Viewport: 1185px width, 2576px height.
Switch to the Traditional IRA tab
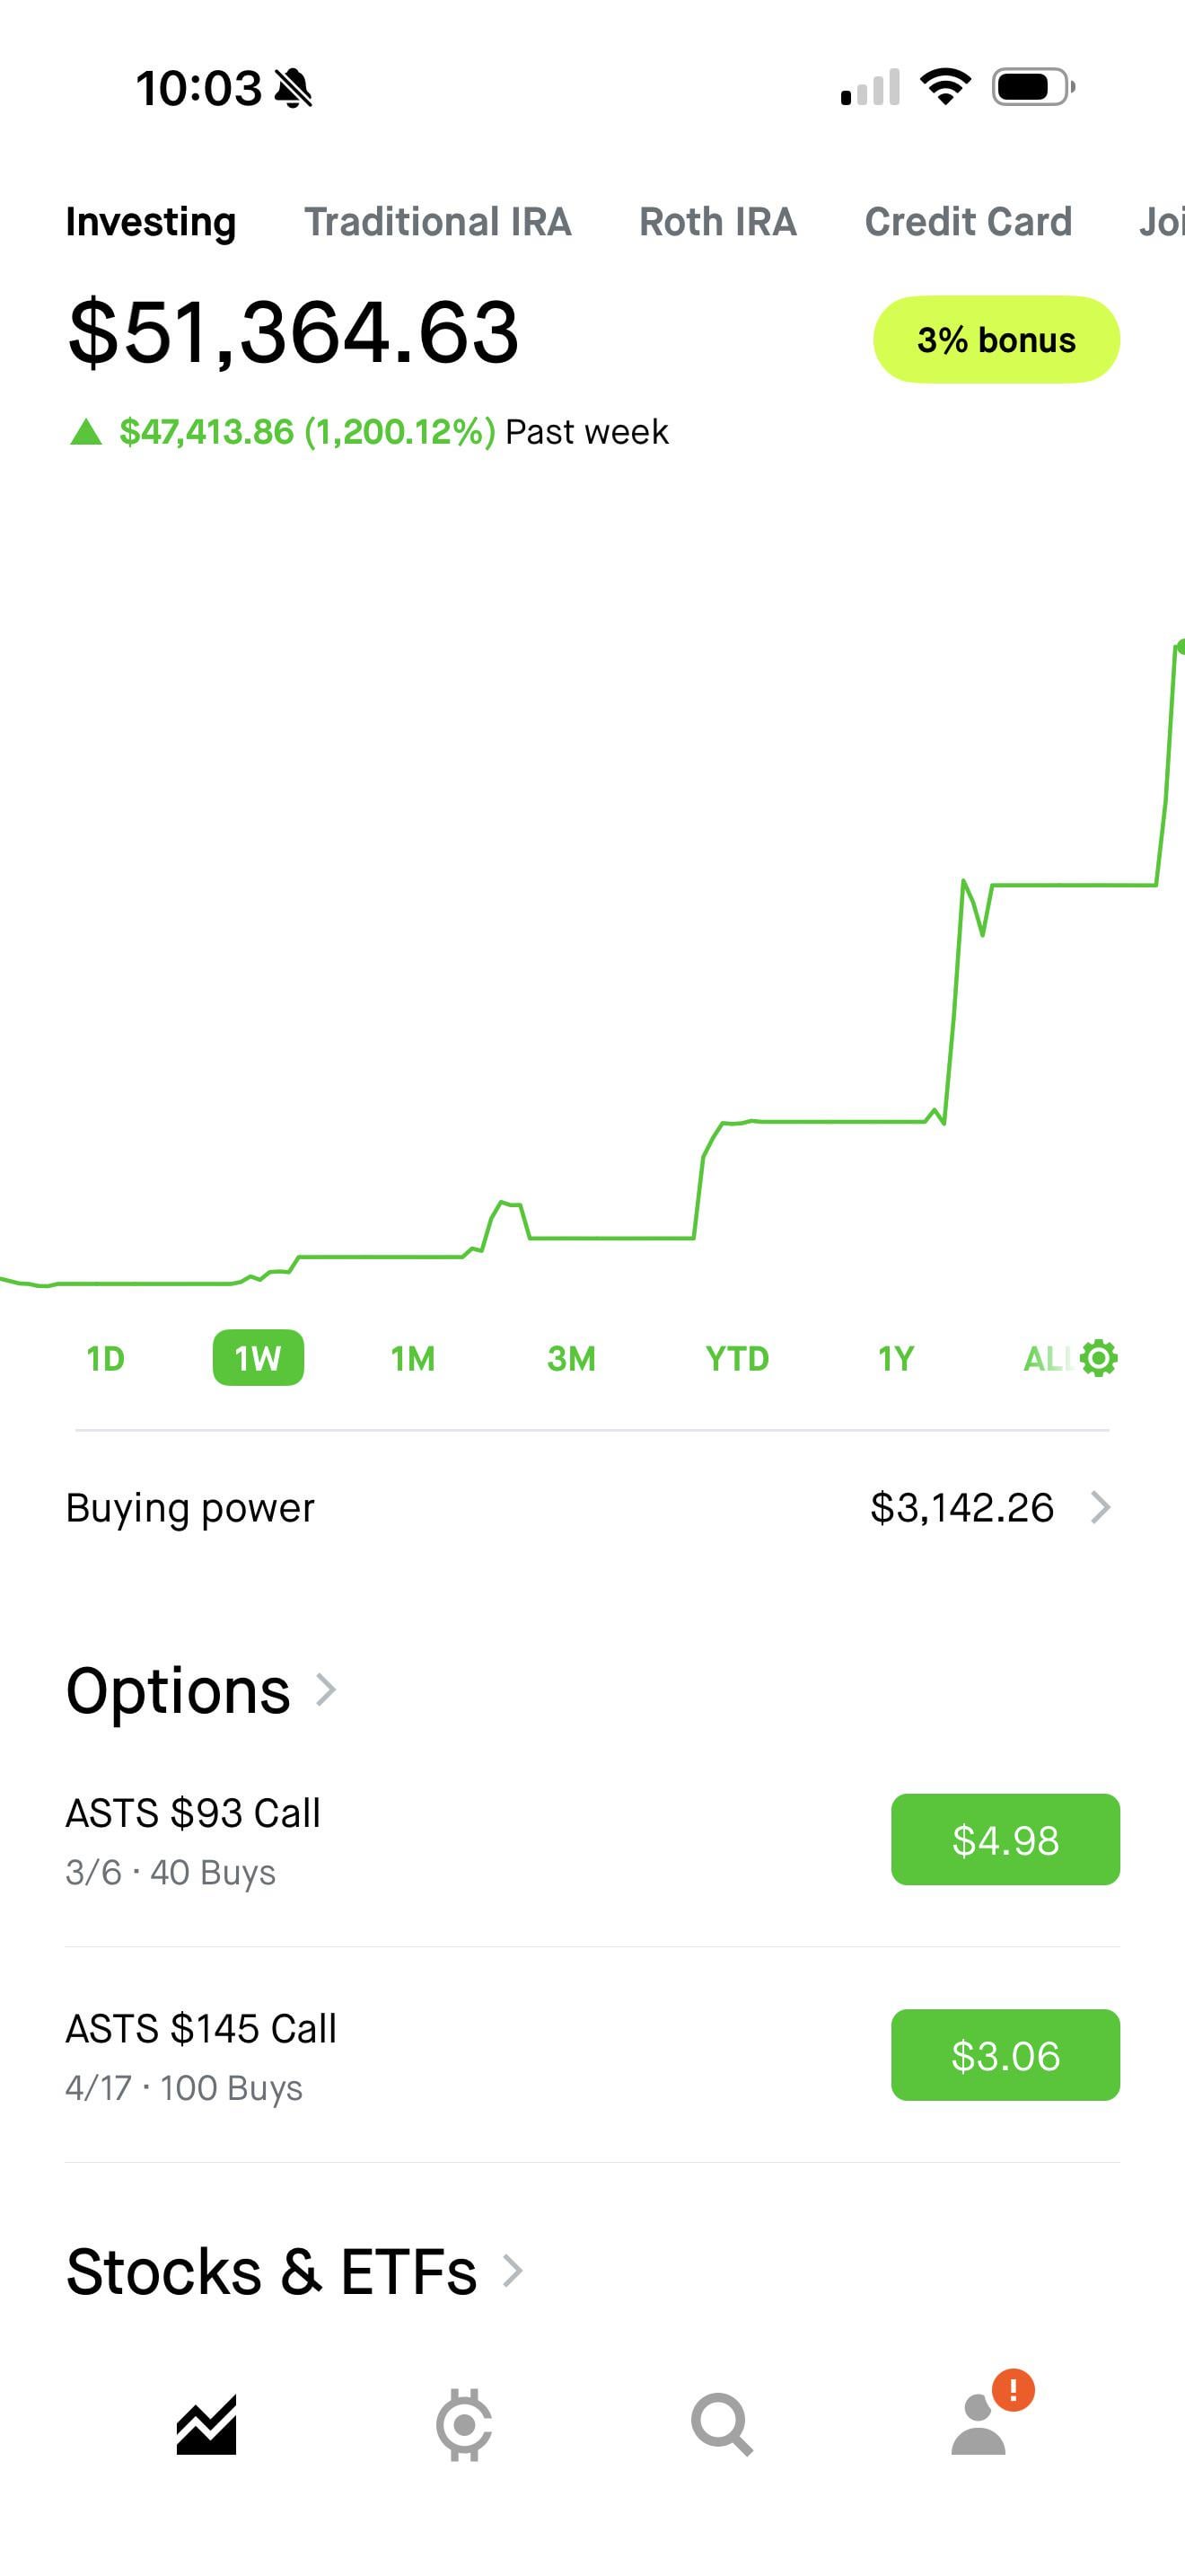coord(437,222)
